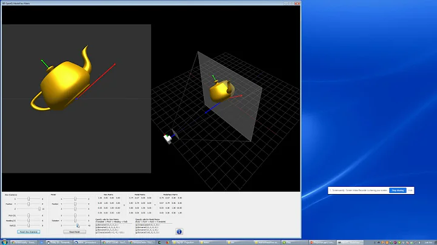Adjust the Model Rotation Y slider
437x245 pixels.
point(75,221)
